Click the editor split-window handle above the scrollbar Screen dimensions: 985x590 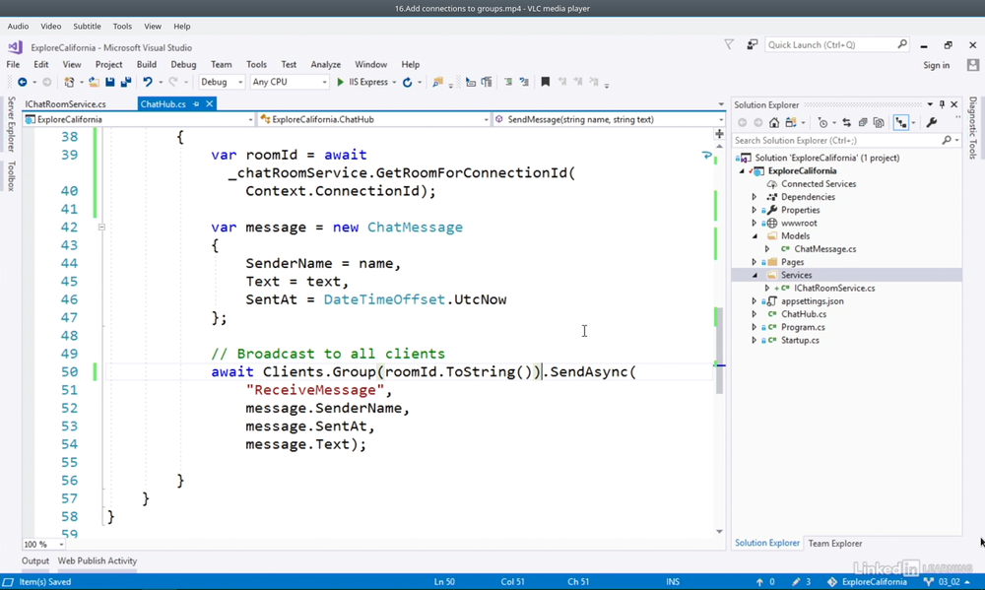(719, 134)
